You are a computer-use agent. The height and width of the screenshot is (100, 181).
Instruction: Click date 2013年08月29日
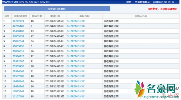(x=55, y=96)
